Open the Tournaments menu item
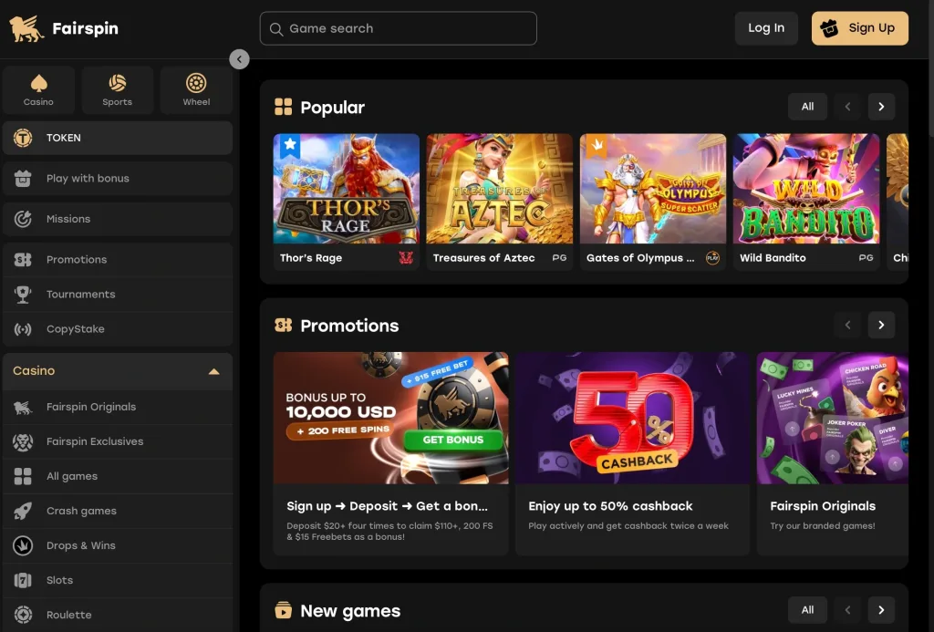This screenshot has width=934, height=632. 118,295
